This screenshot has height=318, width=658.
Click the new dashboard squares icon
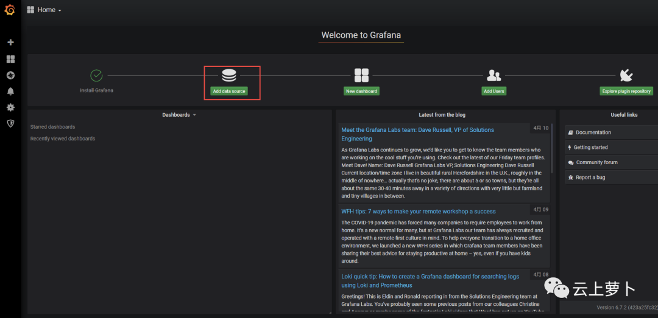[x=361, y=75]
